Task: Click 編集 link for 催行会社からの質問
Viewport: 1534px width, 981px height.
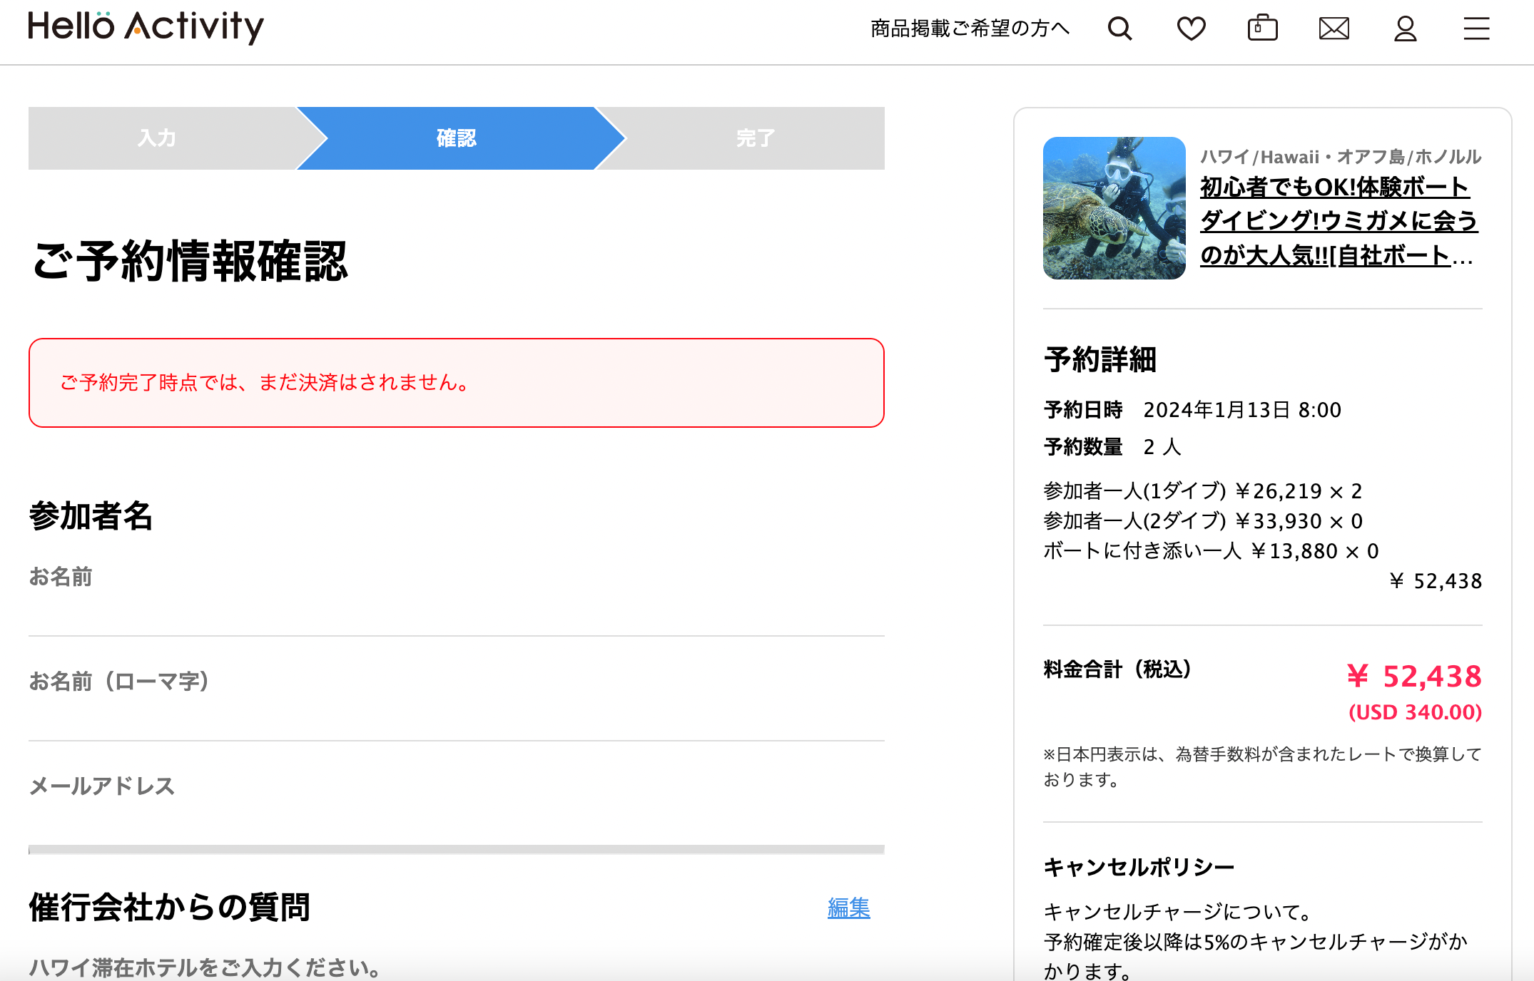Action: [848, 908]
